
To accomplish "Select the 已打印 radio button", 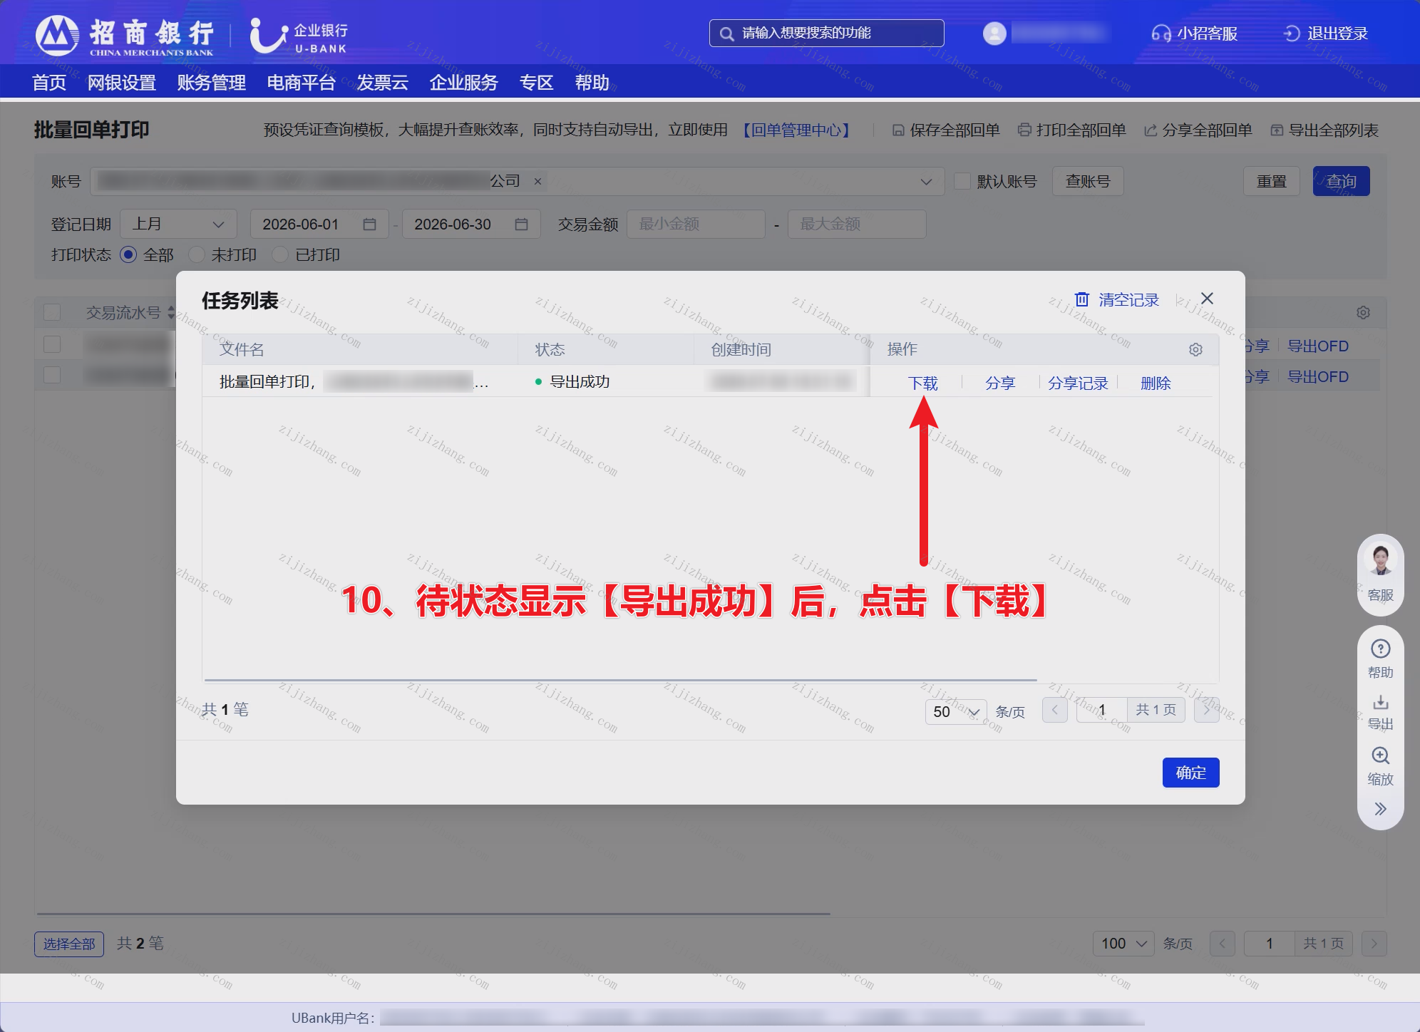I will (281, 254).
